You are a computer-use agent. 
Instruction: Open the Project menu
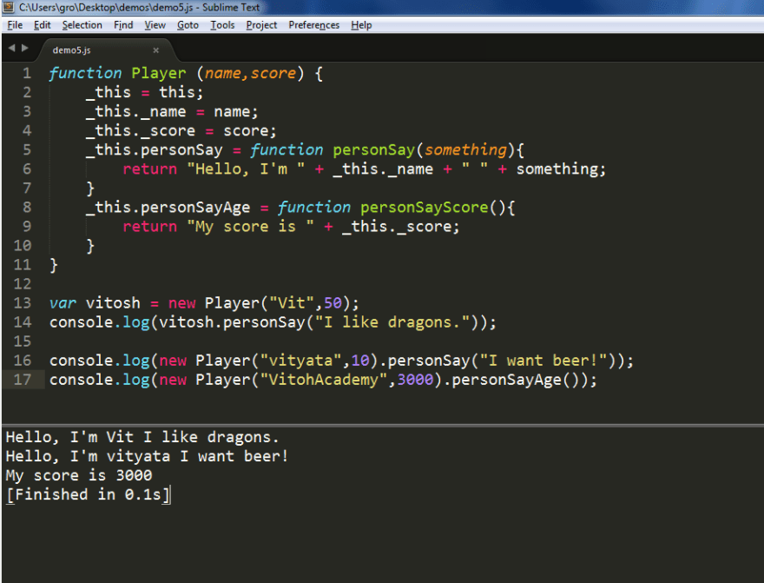coord(261,25)
